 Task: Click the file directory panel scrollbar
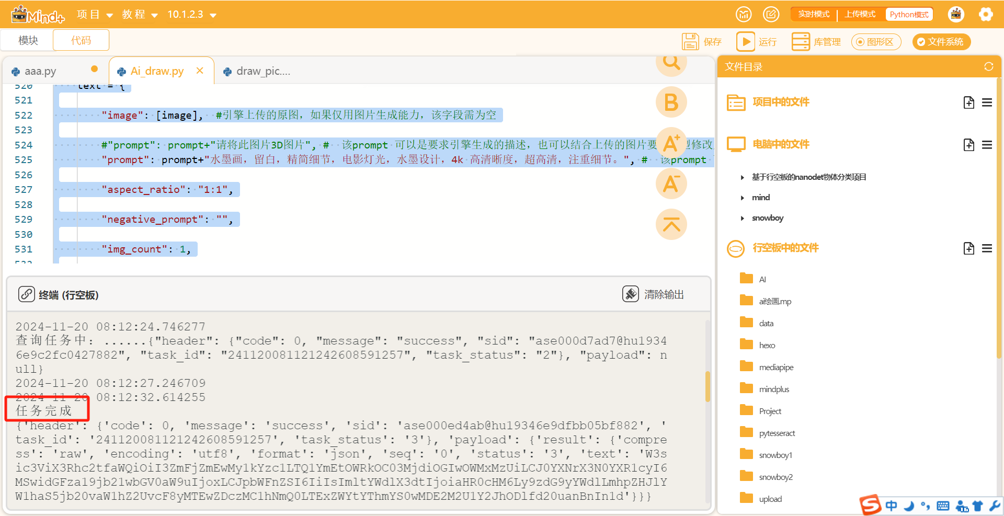point(999,218)
